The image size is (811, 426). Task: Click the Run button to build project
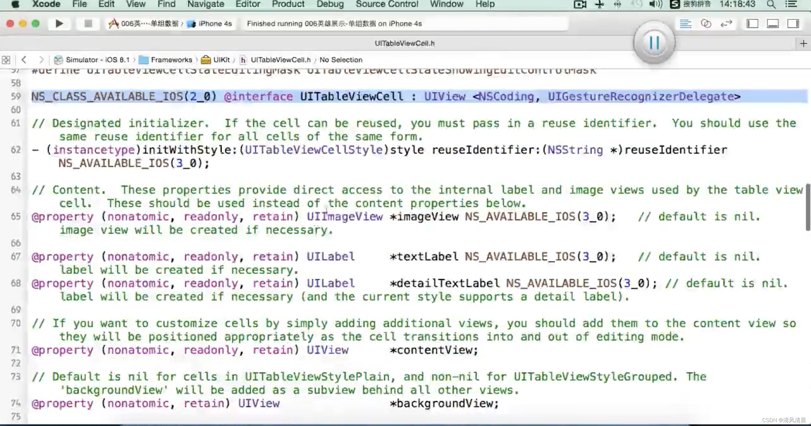(x=60, y=24)
